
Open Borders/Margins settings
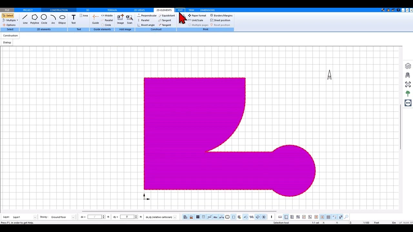tap(221, 15)
